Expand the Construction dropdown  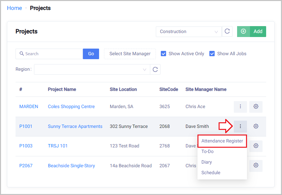(x=189, y=32)
